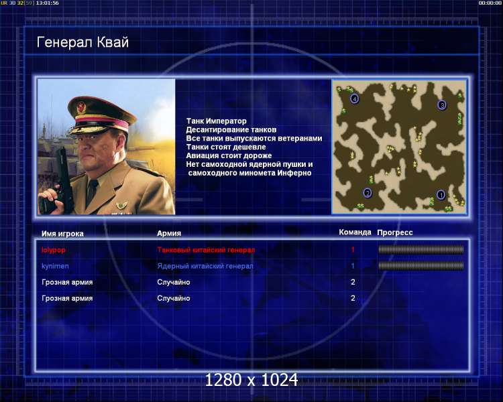503x402 pixels.
Task: Click team number 1 in lolypop row
Action: click(x=353, y=250)
